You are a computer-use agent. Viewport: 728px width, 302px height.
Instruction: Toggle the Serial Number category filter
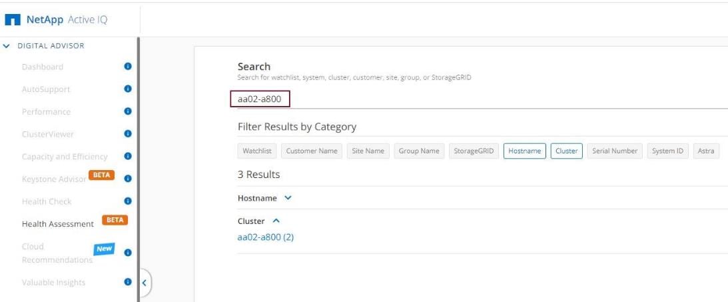[x=615, y=151]
